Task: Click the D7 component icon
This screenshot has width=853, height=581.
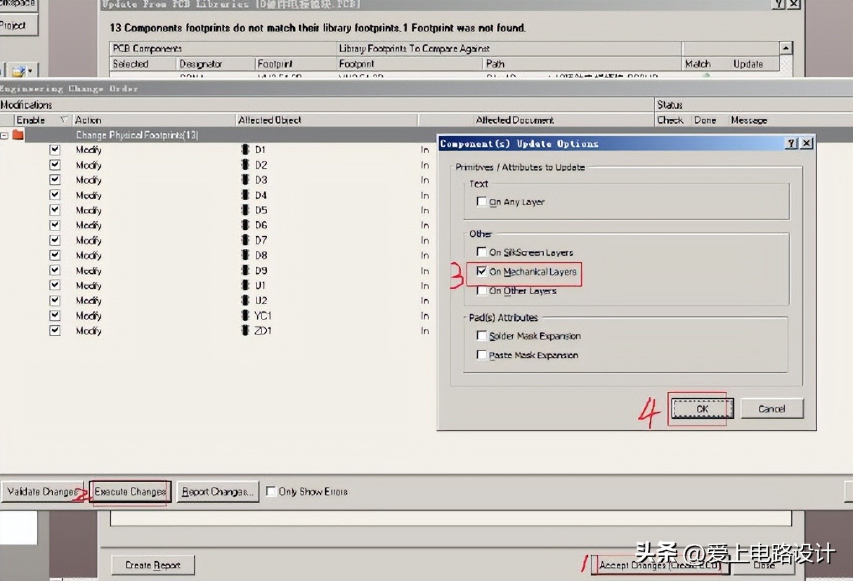Action: point(245,240)
